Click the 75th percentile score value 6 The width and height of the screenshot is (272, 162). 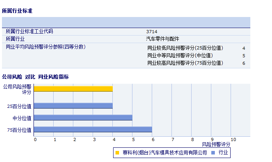click(244, 63)
